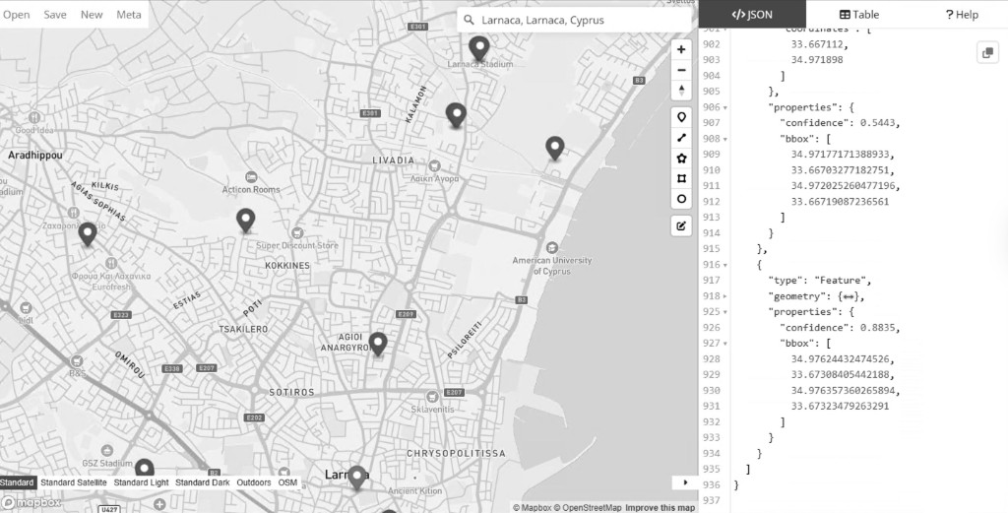Click the Super Discount Store label
Image resolution: width=1008 pixels, height=513 pixels.
pos(297,245)
